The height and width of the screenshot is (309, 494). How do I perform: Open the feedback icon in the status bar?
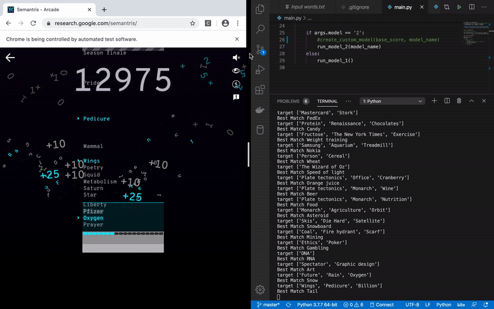click(x=474, y=305)
